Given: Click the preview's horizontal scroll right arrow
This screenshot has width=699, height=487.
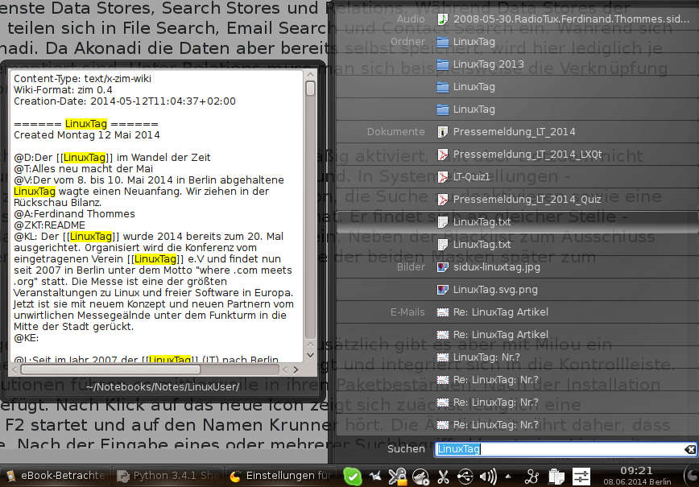Looking at the screenshot, I should pyautogui.click(x=295, y=369).
